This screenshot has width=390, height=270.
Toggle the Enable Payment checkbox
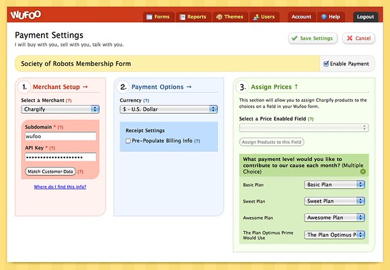tap(326, 64)
